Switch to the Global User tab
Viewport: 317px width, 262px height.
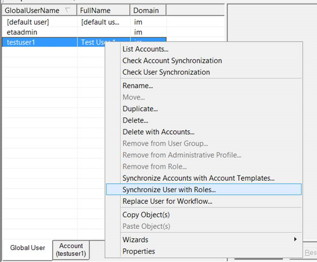[28, 248]
